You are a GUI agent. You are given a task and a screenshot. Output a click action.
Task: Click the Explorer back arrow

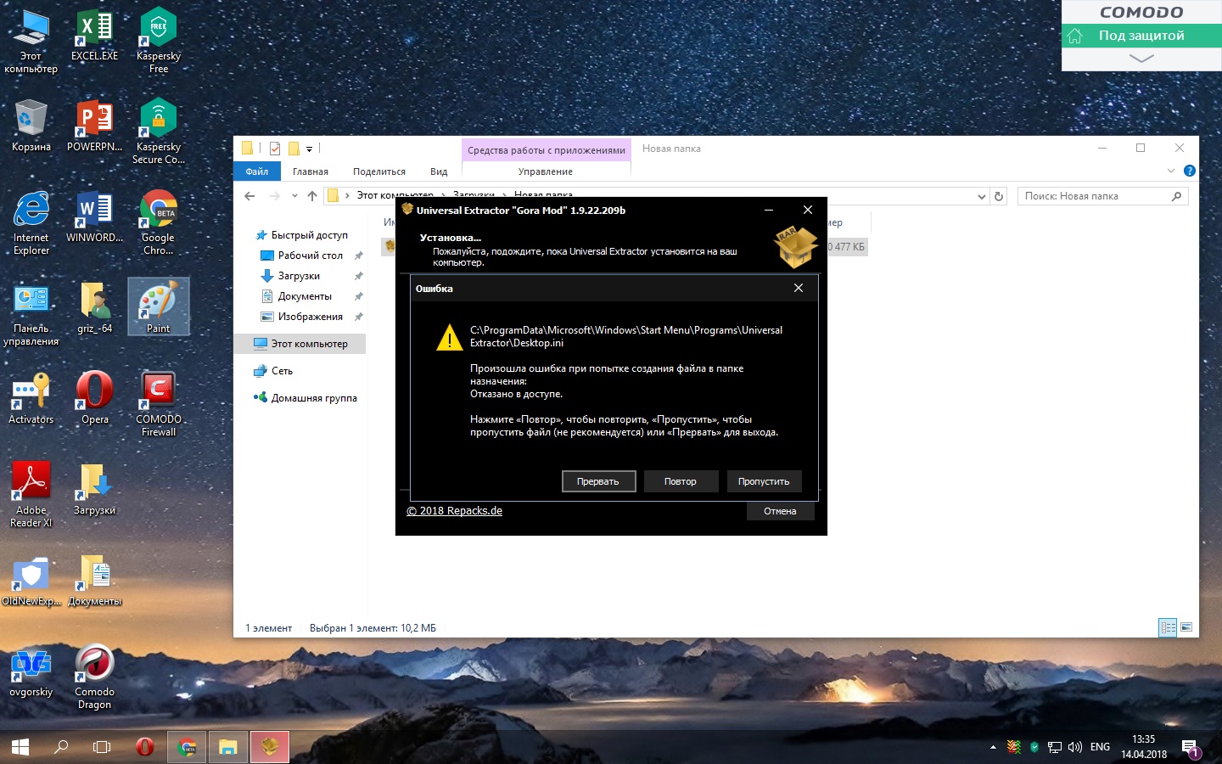pyautogui.click(x=249, y=196)
